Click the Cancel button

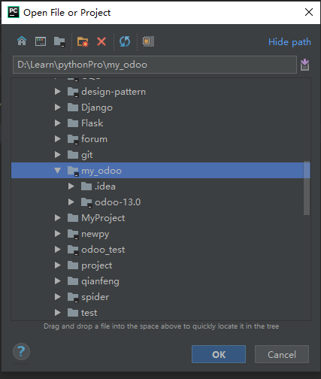[x=282, y=354]
